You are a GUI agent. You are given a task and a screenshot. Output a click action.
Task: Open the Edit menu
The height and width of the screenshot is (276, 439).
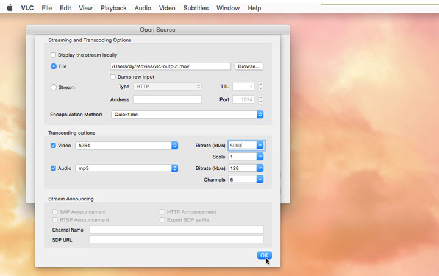[x=65, y=8]
